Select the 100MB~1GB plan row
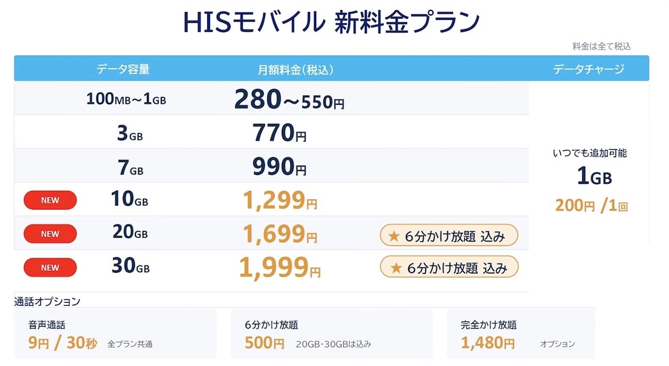 click(272, 98)
